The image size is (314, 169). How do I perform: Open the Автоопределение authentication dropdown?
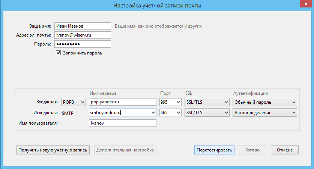(x=264, y=112)
